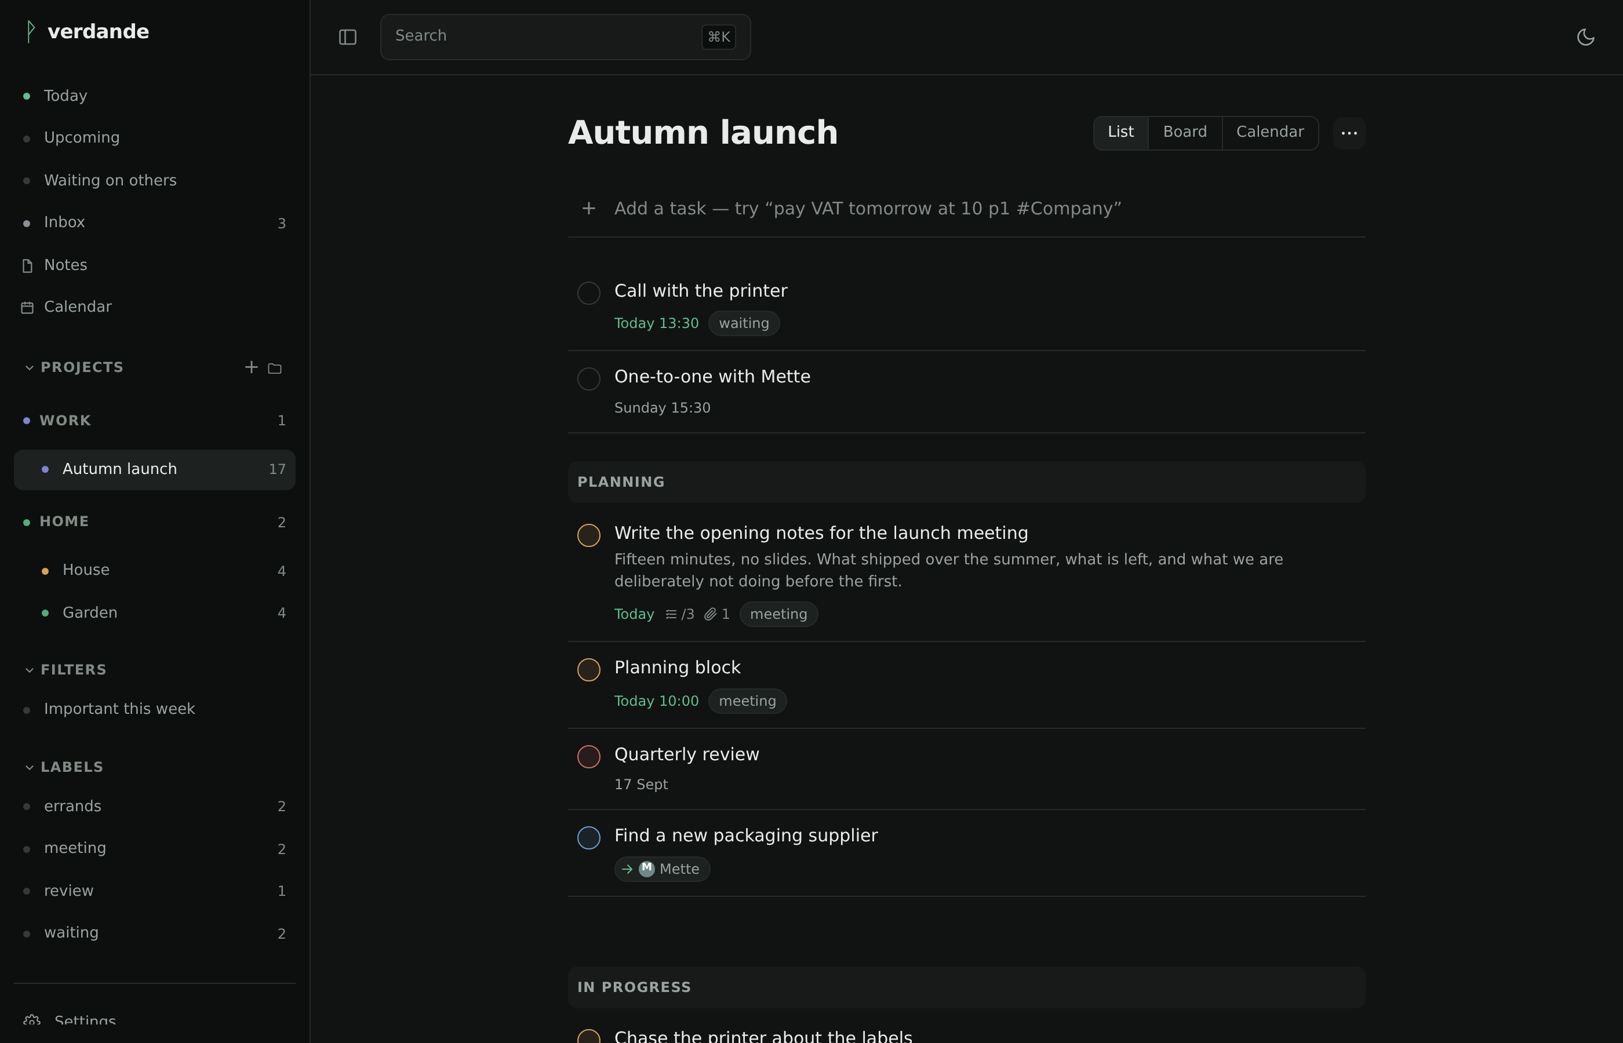
Task: Complete the Call with the printer task
Action: click(589, 293)
